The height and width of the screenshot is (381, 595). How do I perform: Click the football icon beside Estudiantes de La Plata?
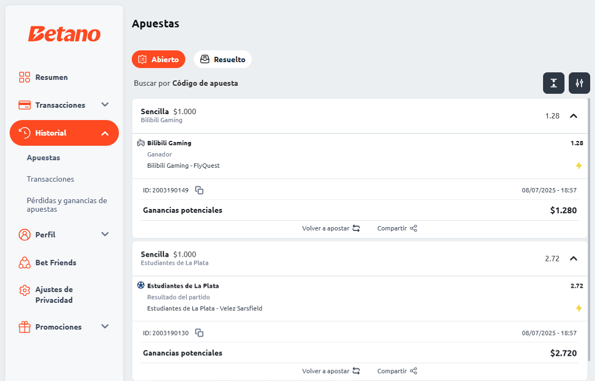(141, 285)
